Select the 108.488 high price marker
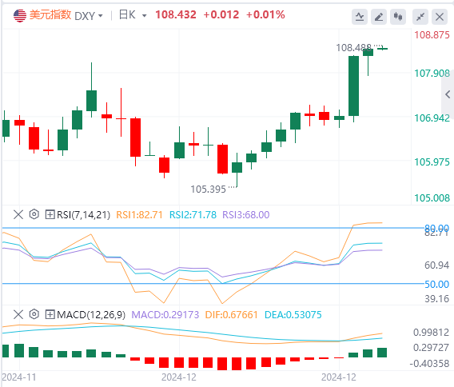This screenshot has width=454, height=387. tap(353, 48)
